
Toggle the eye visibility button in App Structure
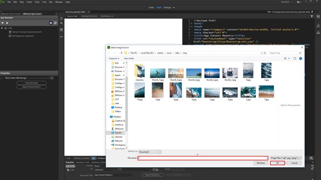click(51, 23)
